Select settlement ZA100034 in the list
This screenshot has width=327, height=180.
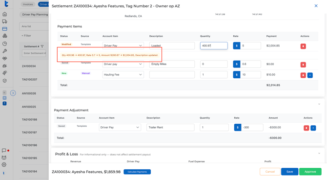point(29,66)
